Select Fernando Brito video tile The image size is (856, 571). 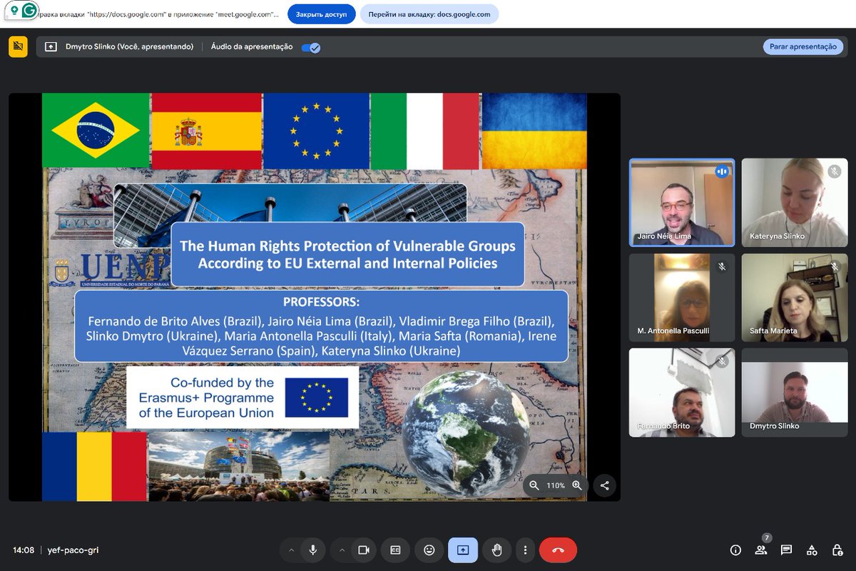point(682,393)
